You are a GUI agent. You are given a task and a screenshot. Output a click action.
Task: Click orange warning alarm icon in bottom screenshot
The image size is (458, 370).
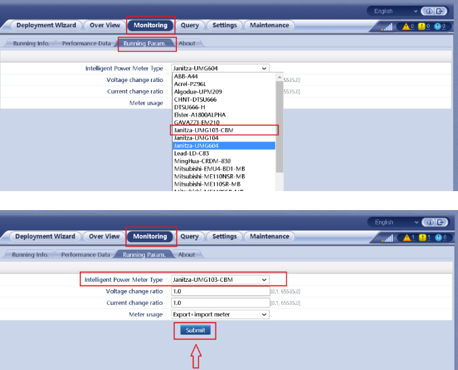tap(407, 238)
